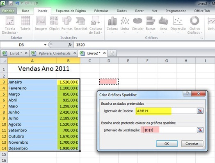
Task: Expand the Name Box dropdown arrow
Action: (45, 45)
